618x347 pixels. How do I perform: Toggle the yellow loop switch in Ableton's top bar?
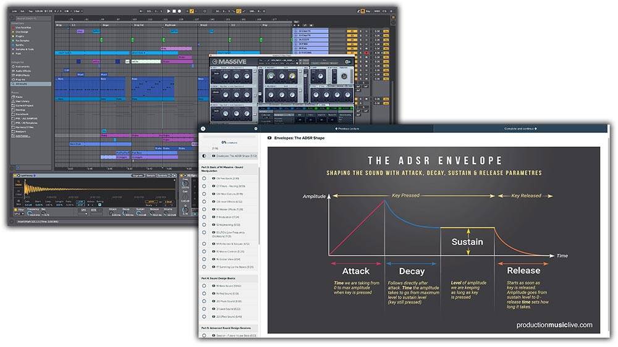(x=239, y=11)
